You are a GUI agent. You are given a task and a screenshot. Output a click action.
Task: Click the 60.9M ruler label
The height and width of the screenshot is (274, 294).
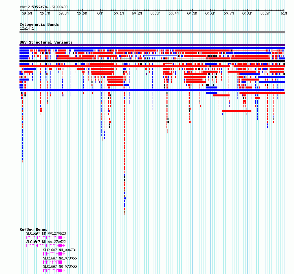click(266, 13)
